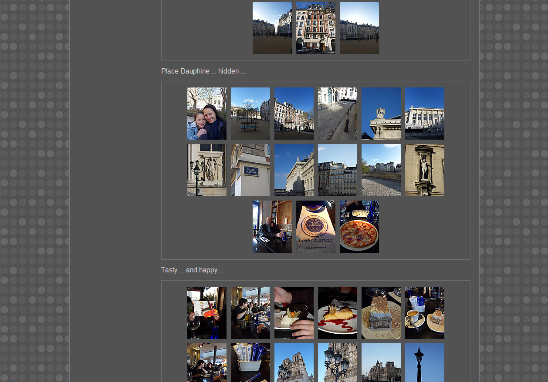Click the whole pizza on plate thumbnail
548x382 pixels.
tap(359, 227)
